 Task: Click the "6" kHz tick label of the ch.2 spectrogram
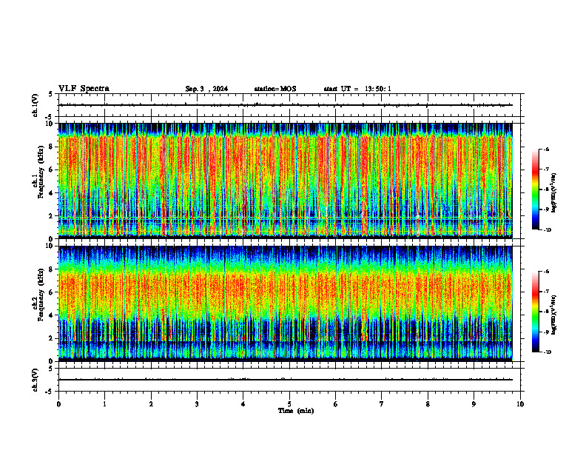coord(51,292)
